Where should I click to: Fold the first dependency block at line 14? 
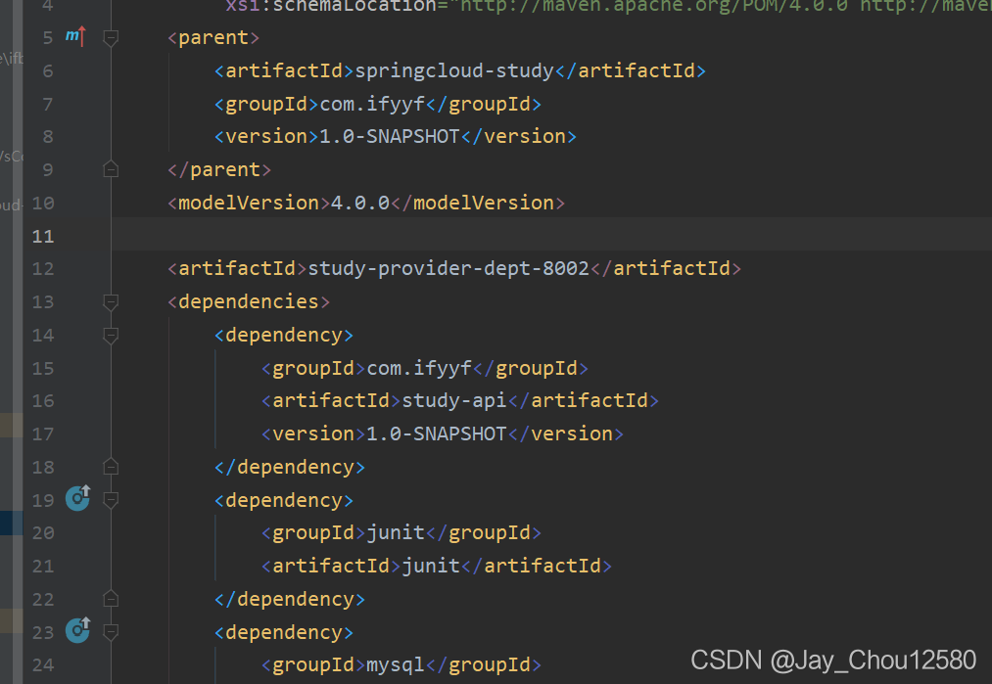[111, 335]
